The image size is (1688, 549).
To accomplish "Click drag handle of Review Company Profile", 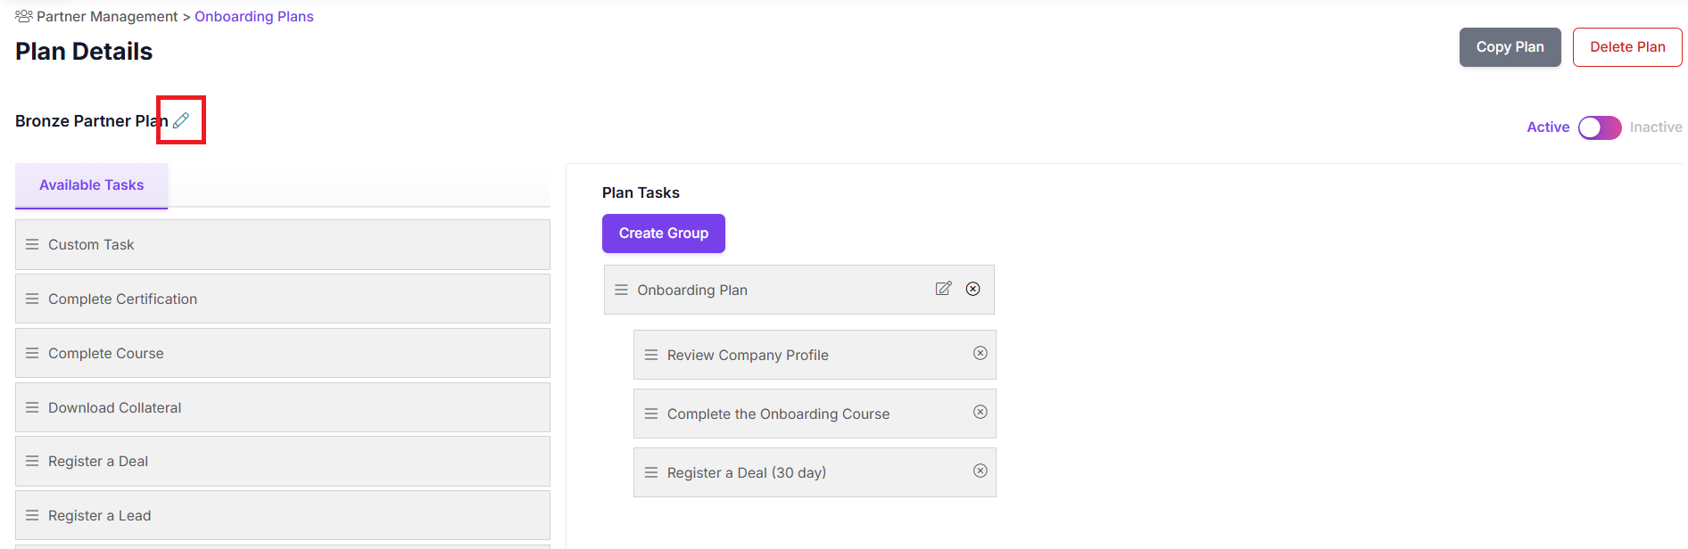I will point(651,355).
